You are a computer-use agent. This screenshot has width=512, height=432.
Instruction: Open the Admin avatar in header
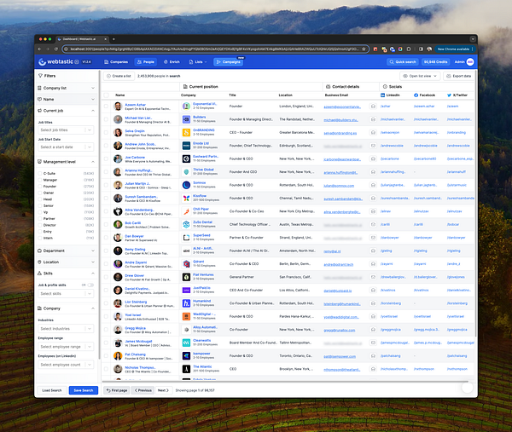pyautogui.click(x=470, y=61)
